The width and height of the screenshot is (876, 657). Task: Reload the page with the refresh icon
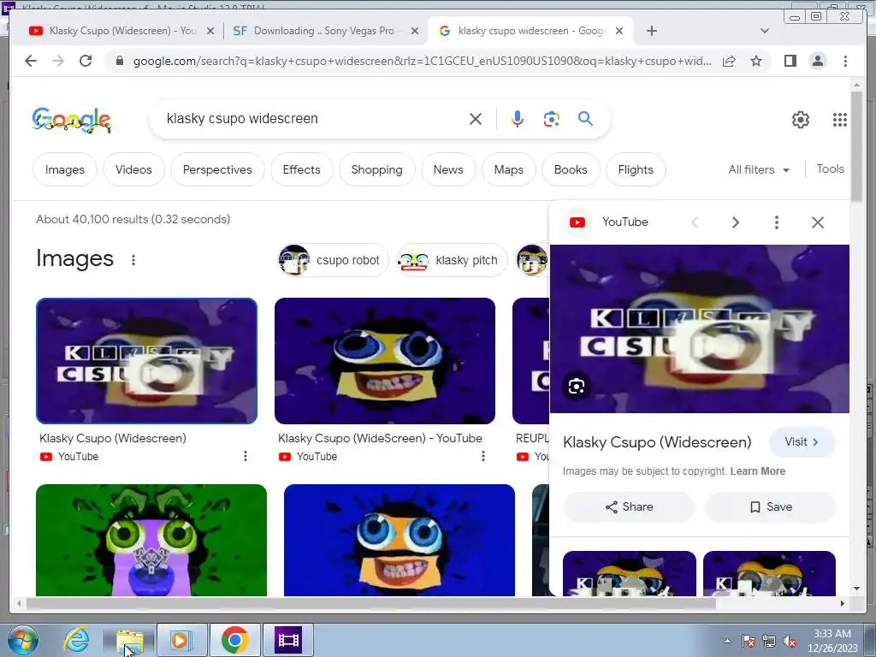[x=86, y=61]
